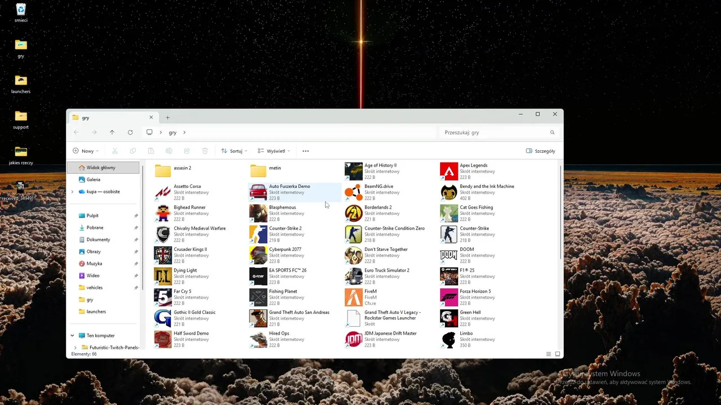721x405 pixels.
Task: Select Bendy and the Ink Machine icon
Action: [x=449, y=192]
